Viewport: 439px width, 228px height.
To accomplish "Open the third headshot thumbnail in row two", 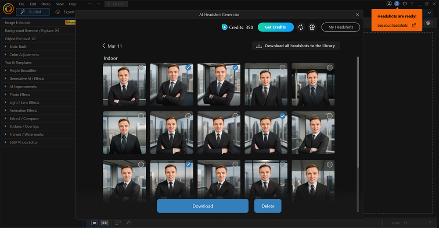I will (x=219, y=133).
